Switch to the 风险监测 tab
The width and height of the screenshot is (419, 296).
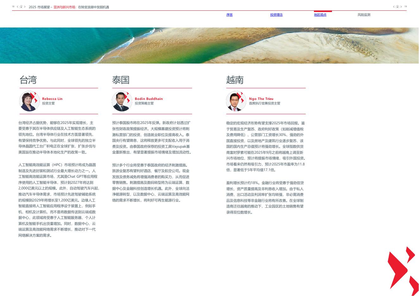click(364, 15)
